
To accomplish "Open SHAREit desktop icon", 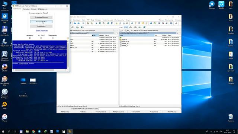I will click(x=221, y=5).
